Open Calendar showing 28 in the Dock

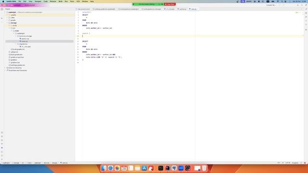click(124, 168)
